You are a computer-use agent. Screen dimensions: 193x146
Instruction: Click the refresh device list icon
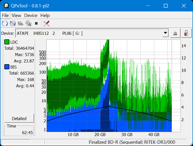(x=5, y=24)
